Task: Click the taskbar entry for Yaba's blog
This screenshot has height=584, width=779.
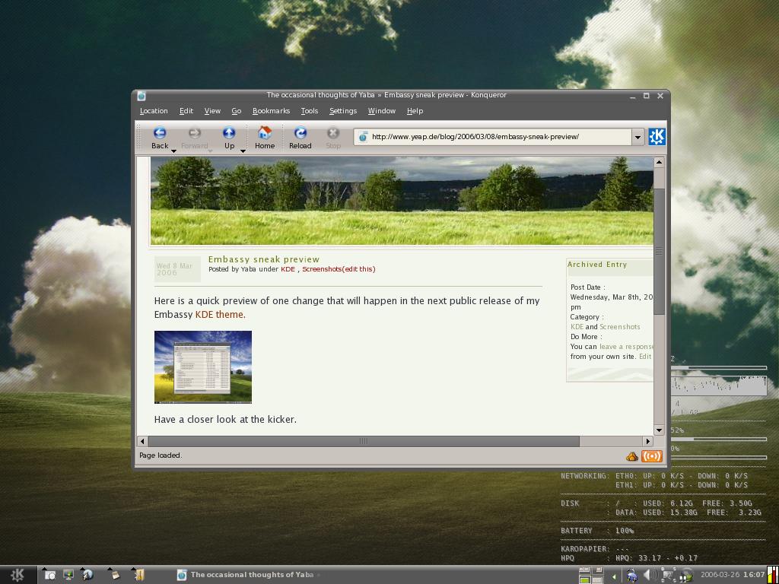Action: [247, 575]
